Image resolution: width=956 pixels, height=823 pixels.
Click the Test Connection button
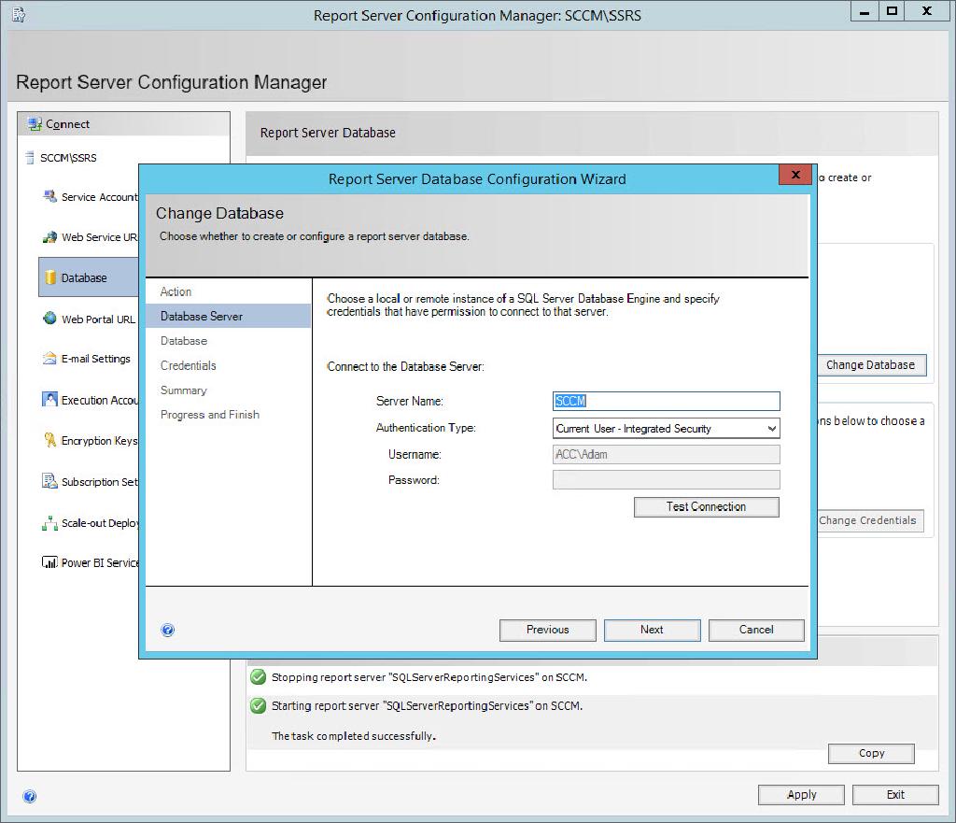click(706, 506)
